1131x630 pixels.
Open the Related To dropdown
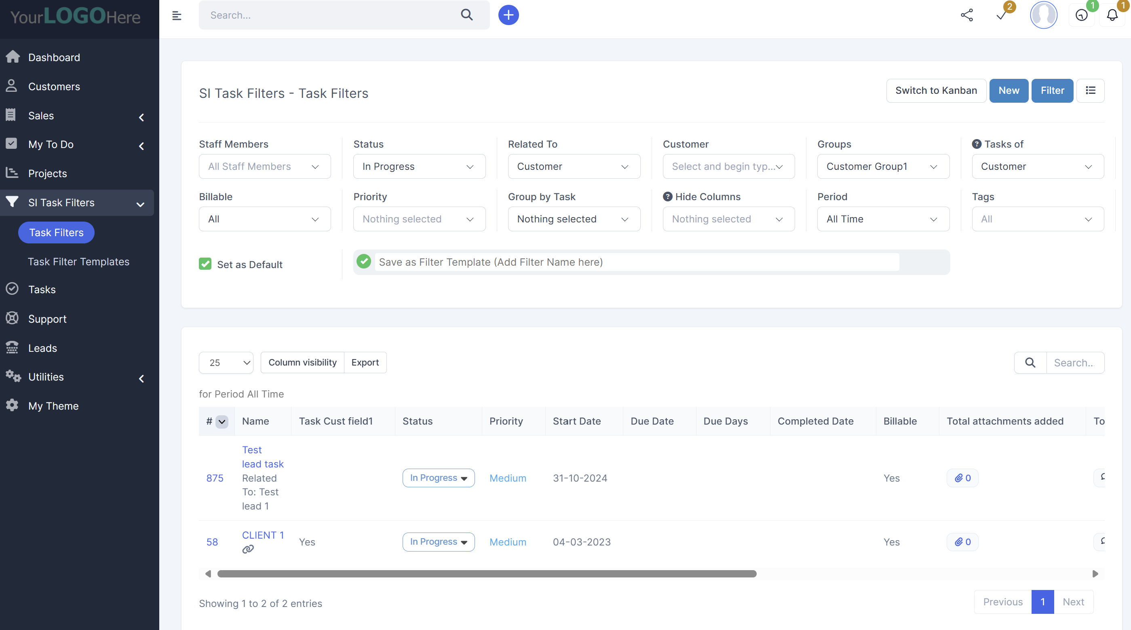(x=574, y=167)
